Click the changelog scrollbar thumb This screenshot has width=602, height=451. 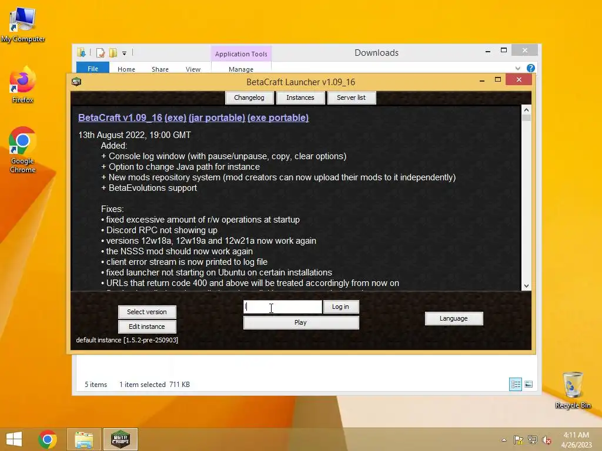pyautogui.click(x=526, y=117)
